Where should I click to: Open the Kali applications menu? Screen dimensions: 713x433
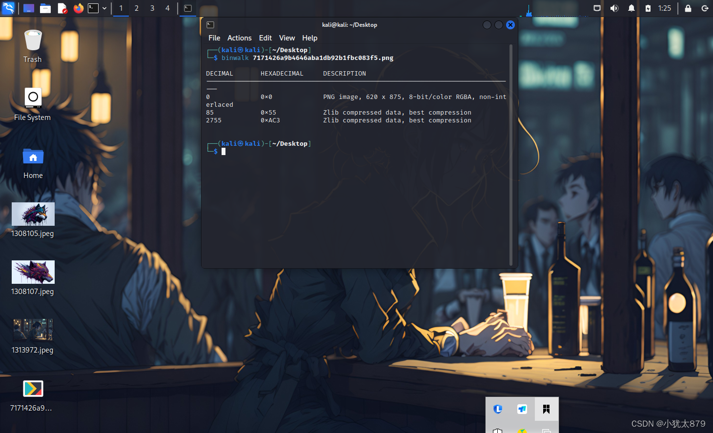tap(8, 8)
